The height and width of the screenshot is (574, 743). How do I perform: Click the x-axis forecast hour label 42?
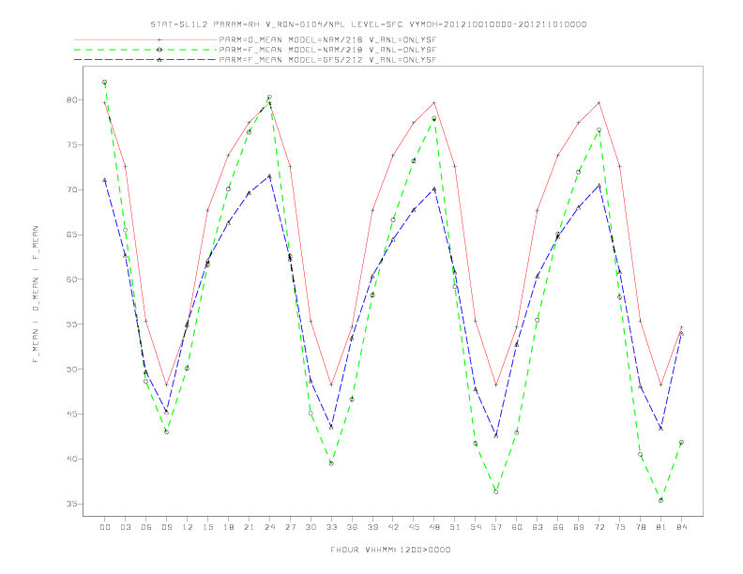(x=393, y=527)
